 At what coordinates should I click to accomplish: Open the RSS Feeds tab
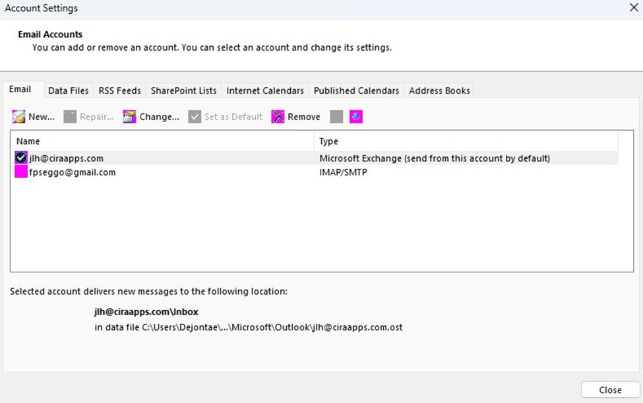119,90
